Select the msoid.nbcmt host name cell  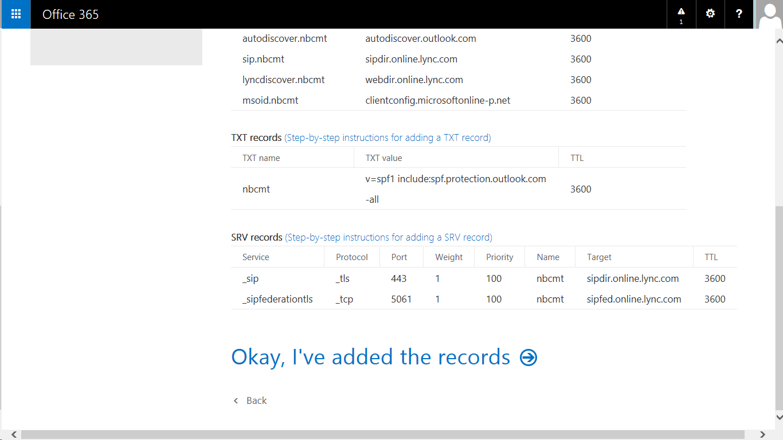(x=271, y=100)
